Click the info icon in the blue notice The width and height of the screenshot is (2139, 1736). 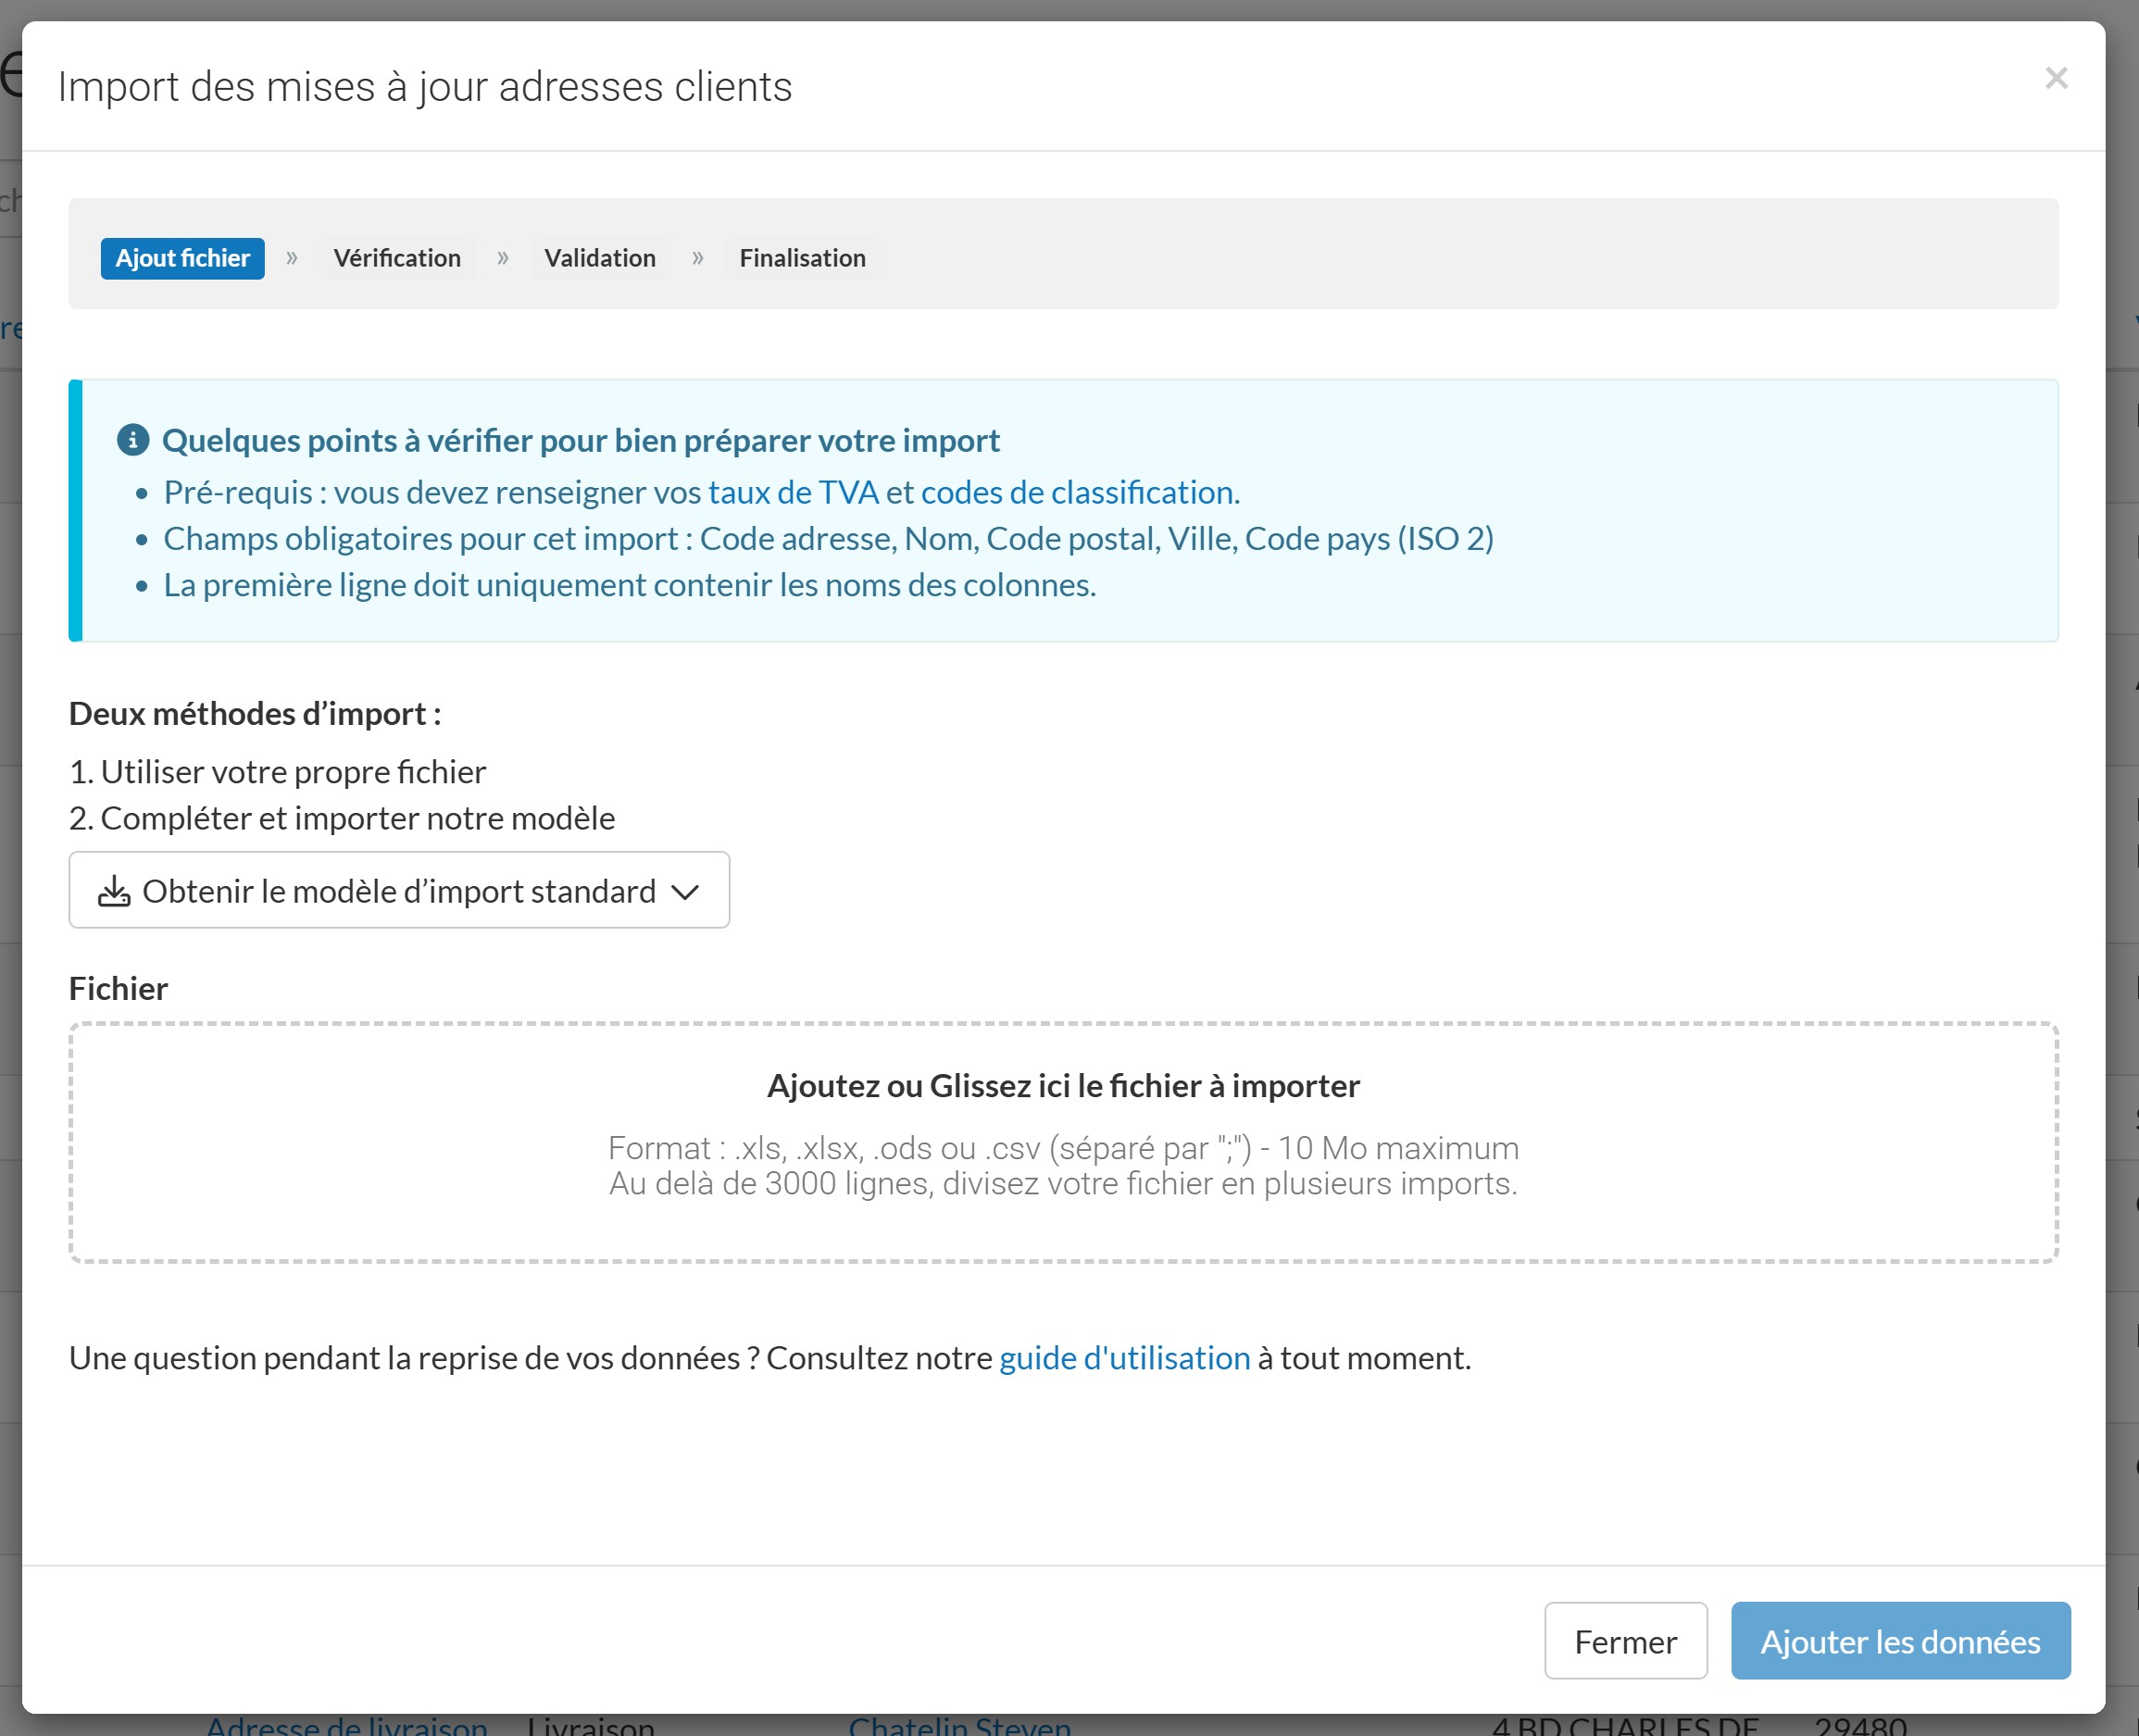tap(133, 440)
